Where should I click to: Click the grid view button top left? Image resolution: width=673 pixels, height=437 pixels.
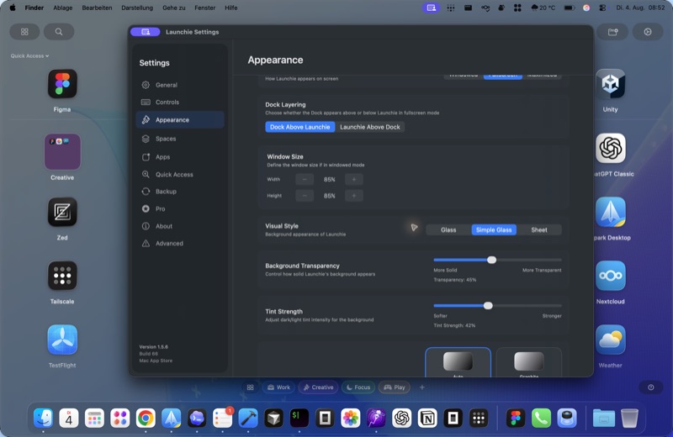click(24, 32)
